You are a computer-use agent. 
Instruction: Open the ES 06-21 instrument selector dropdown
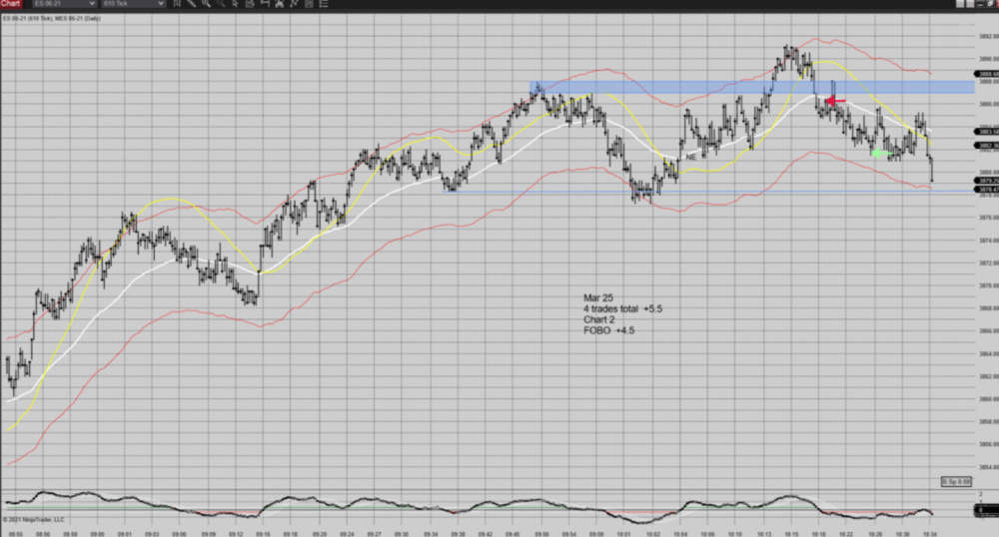pyautogui.click(x=64, y=4)
